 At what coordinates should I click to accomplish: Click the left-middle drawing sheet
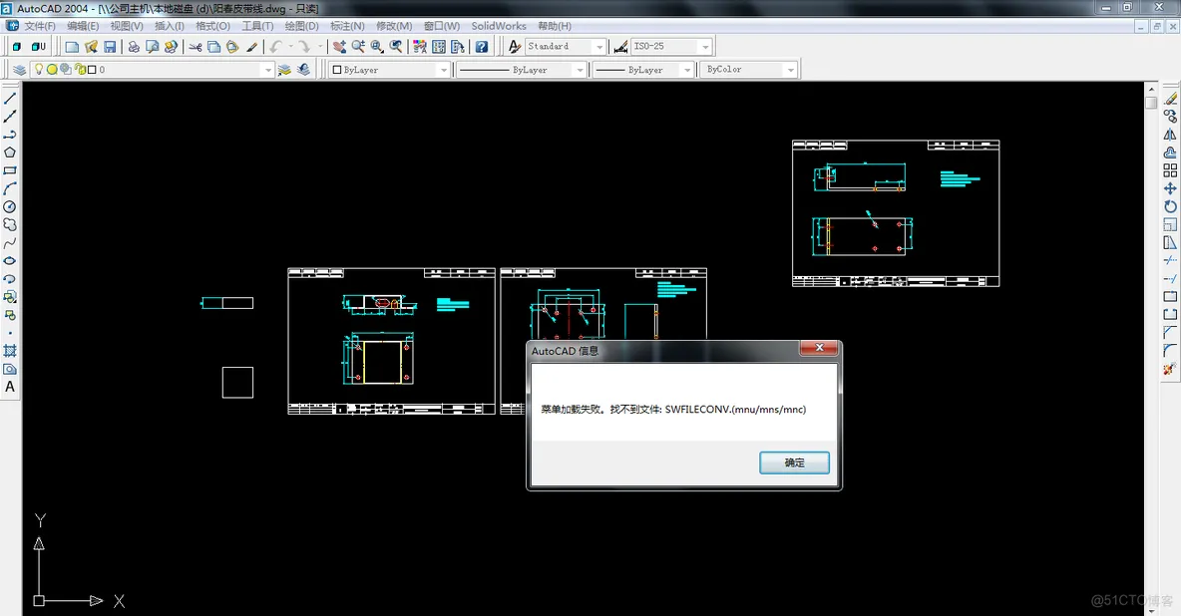click(392, 341)
